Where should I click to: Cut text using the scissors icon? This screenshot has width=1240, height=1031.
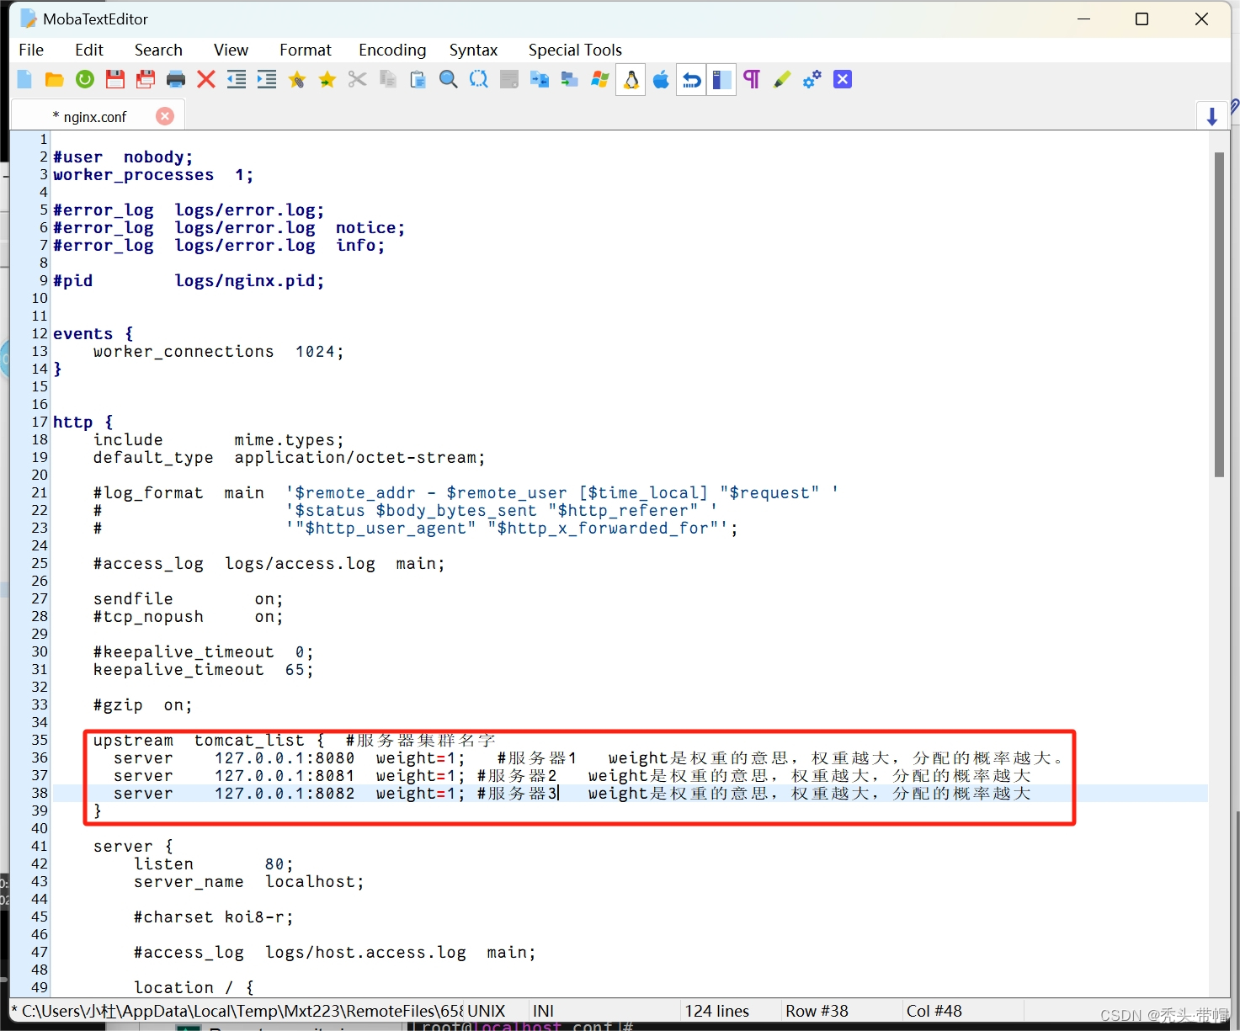[x=358, y=80]
